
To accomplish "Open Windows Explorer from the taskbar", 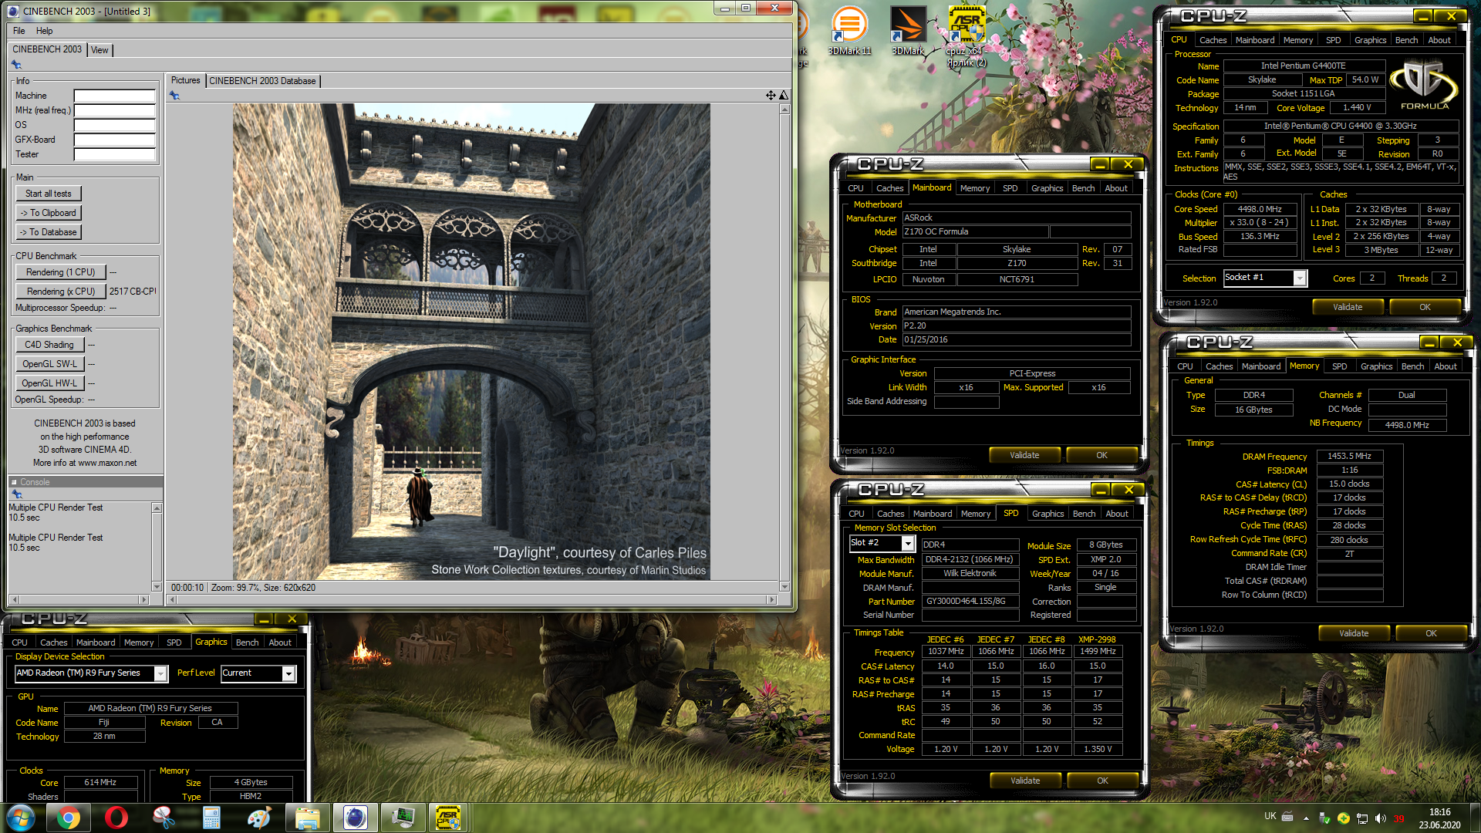I will coord(308,818).
